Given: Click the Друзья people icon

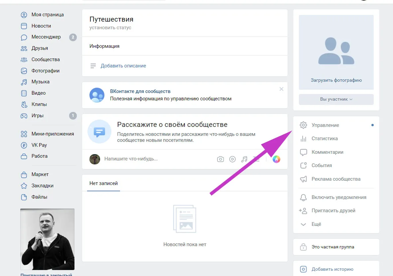Looking at the screenshot, I should 24,48.
